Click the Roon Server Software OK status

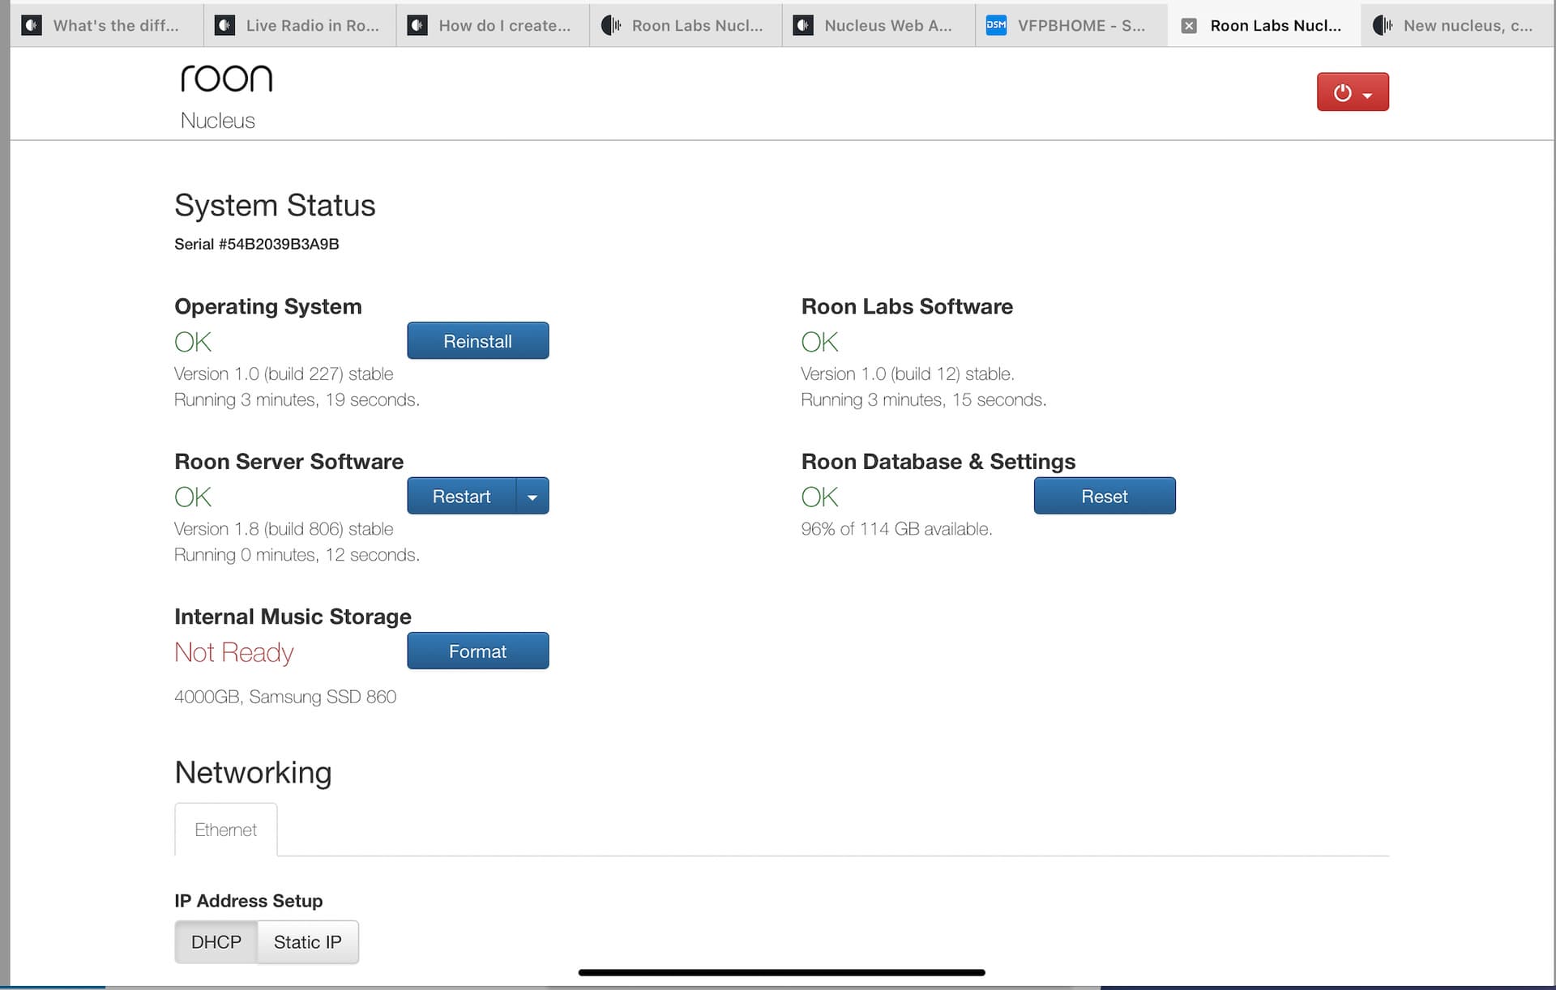193,497
